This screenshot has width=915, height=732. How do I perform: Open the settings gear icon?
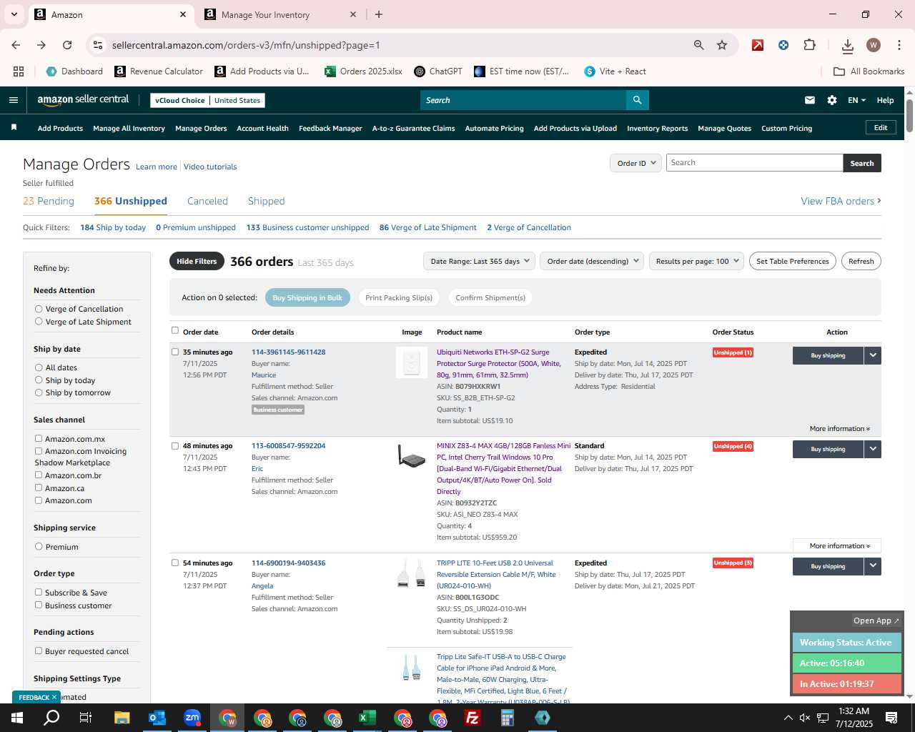point(832,100)
